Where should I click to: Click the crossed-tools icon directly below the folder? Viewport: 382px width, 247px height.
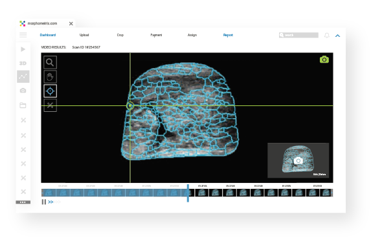[23, 120]
